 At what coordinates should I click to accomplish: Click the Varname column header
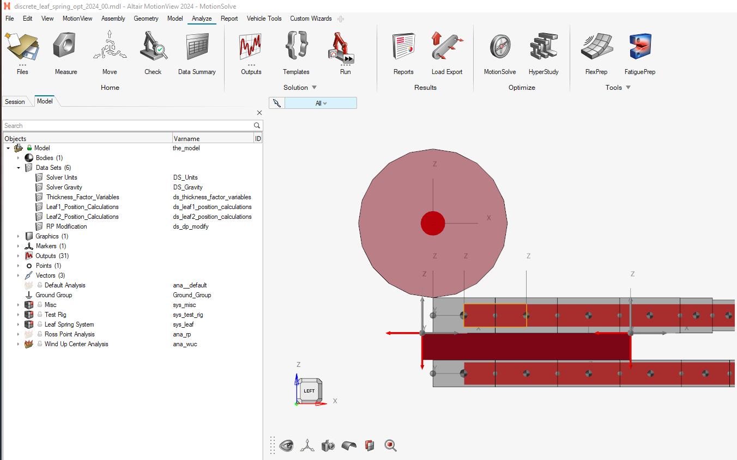click(x=213, y=139)
